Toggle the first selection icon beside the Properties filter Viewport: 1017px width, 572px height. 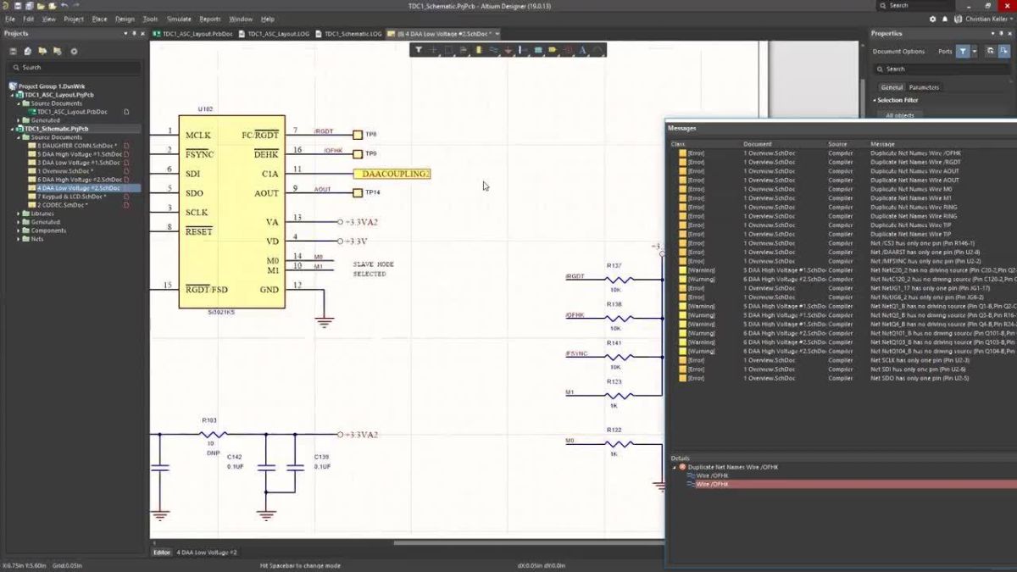991,51
